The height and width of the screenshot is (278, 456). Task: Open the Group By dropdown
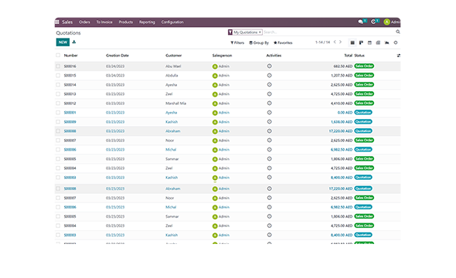click(259, 42)
